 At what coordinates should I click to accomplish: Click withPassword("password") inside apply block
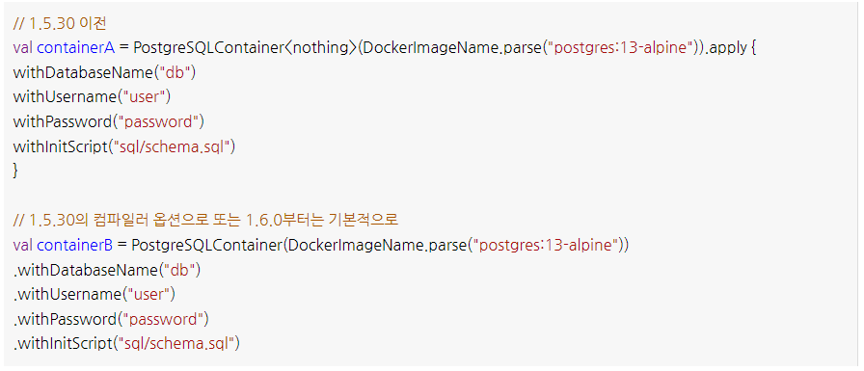(x=109, y=121)
